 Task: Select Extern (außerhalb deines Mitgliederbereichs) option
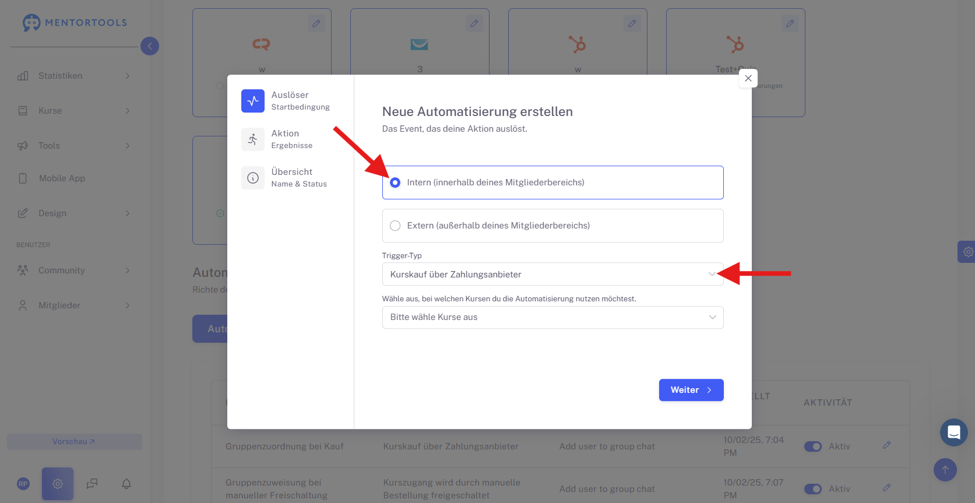pyautogui.click(x=552, y=226)
